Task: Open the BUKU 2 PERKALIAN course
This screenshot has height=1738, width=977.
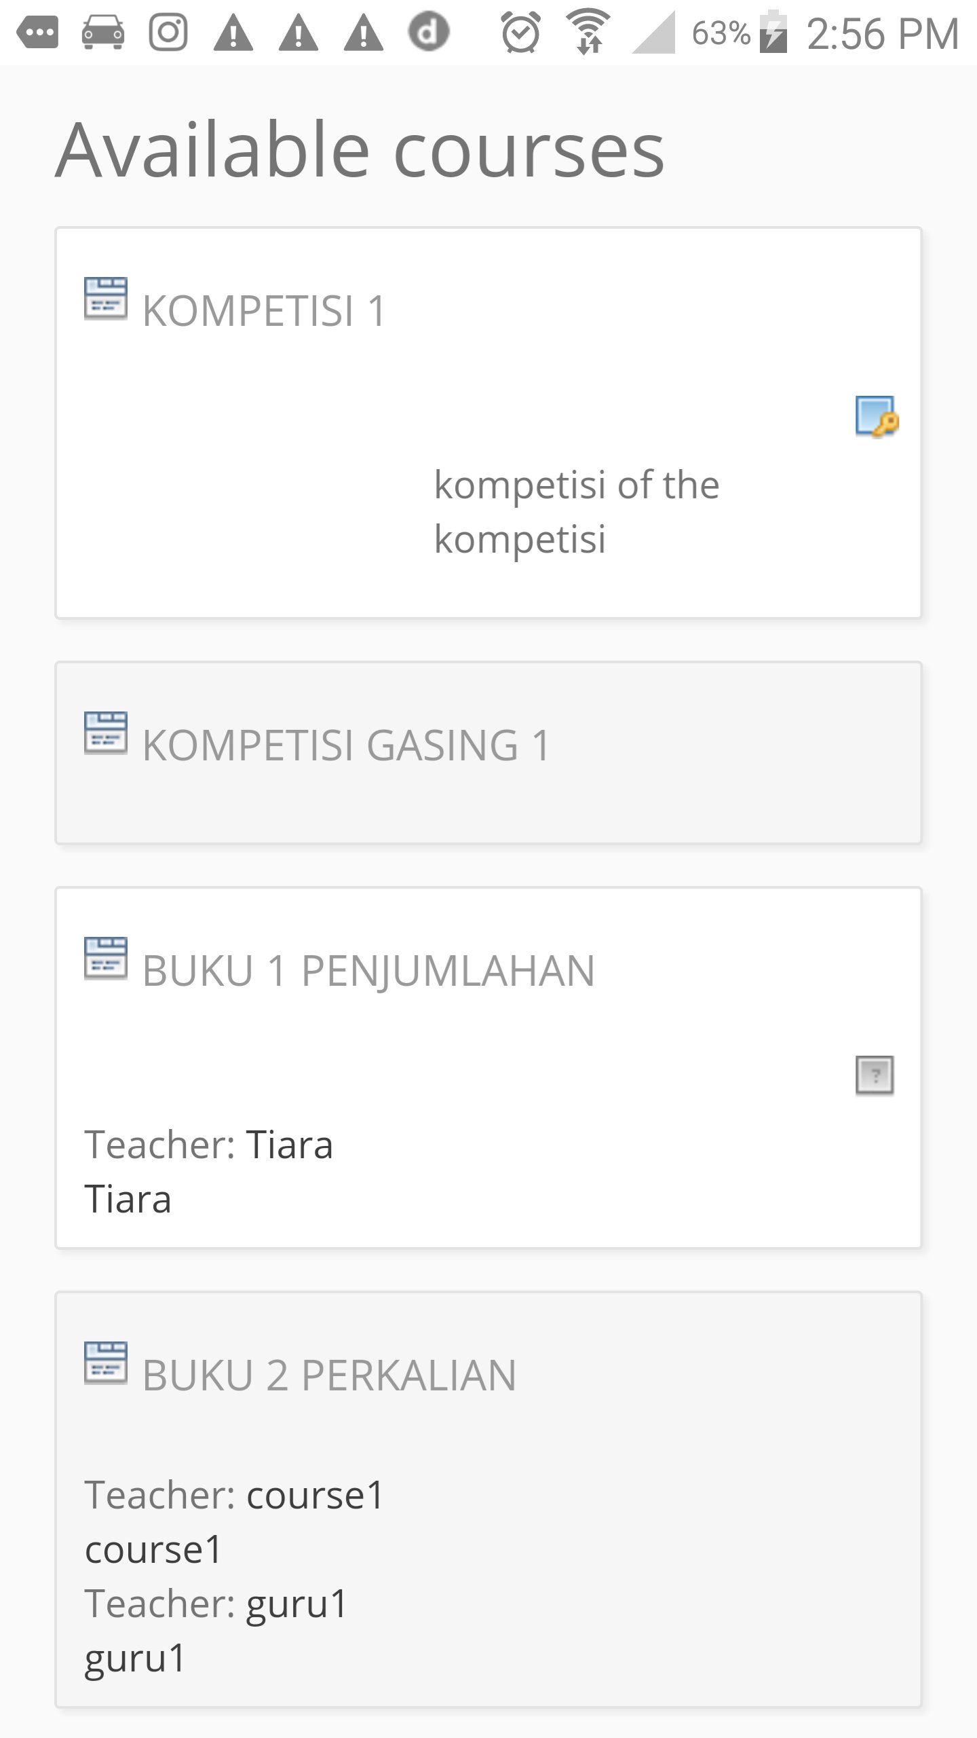Action: [330, 1375]
